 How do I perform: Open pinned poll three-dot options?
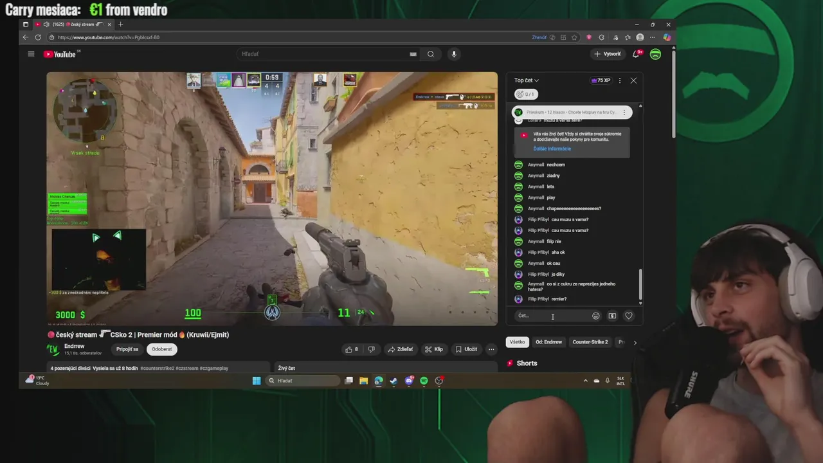(624, 113)
